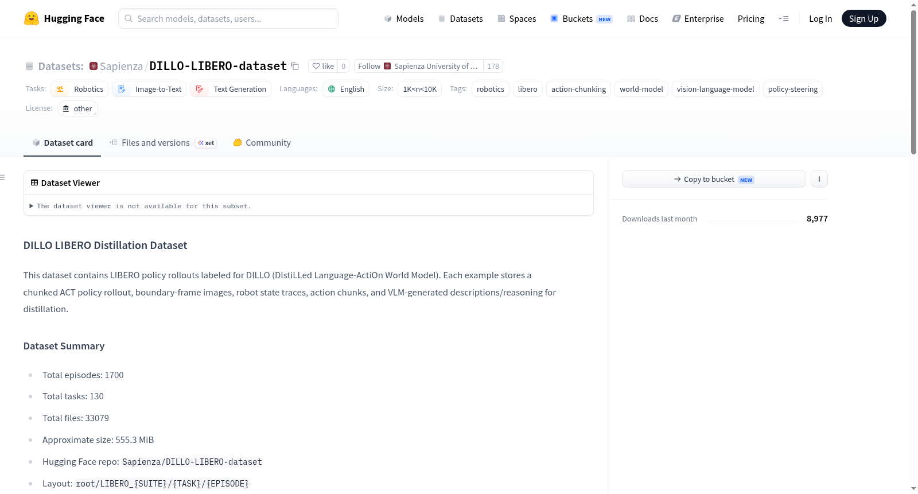This screenshot has width=918, height=494.
Task: Click the Datasets stack icon beside 'Datasets:'
Action: tap(29, 66)
